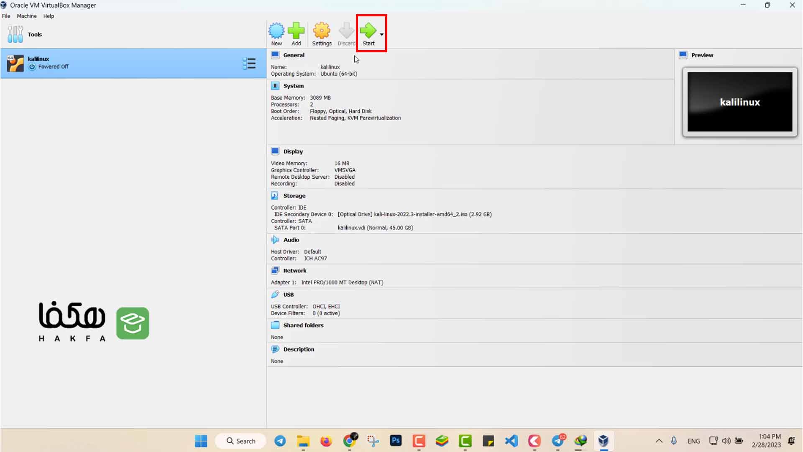The height and width of the screenshot is (452, 803).
Task: Open Telegram from the taskbar
Action: 280,441
